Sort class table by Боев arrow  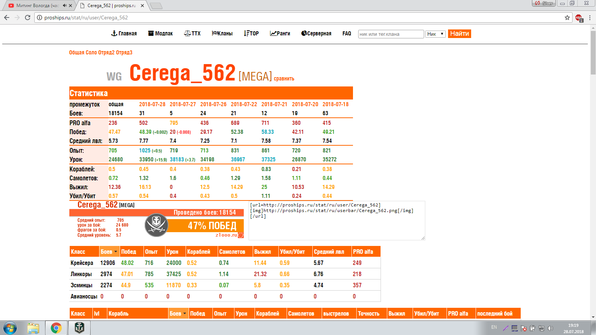coord(116,252)
